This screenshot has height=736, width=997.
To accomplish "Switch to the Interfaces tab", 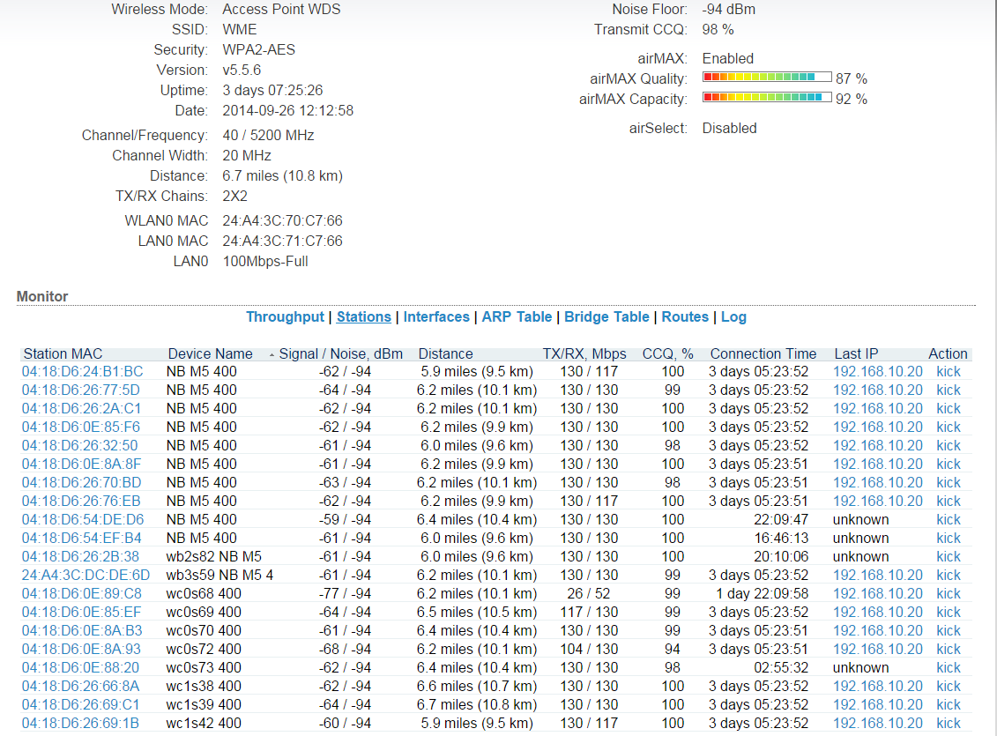I will pyautogui.click(x=436, y=317).
